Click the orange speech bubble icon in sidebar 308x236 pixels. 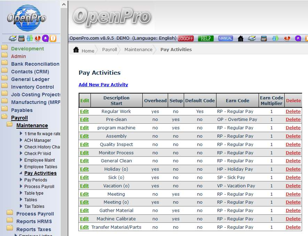point(53,38)
